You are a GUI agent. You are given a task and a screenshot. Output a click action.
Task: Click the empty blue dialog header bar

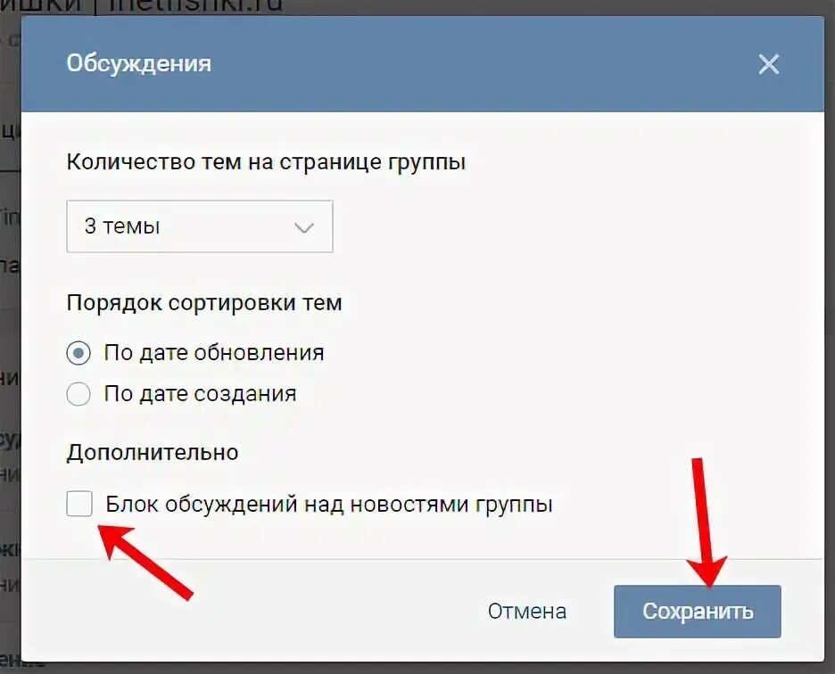pos(479,64)
